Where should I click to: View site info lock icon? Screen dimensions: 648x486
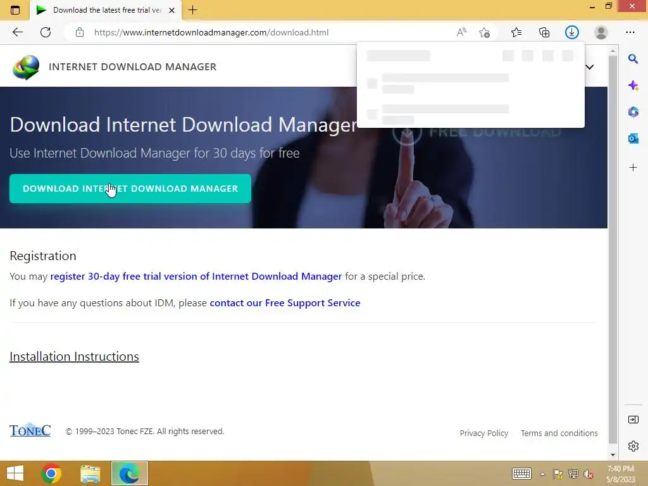point(80,32)
